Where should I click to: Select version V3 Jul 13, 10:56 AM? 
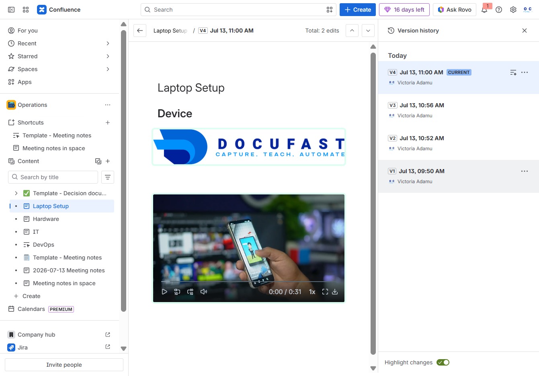(458, 110)
